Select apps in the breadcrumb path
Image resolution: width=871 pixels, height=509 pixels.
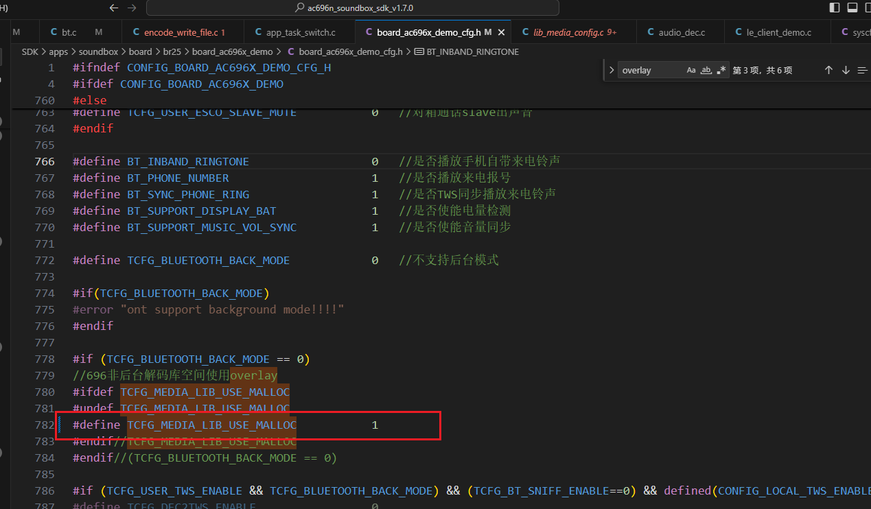coord(58,51)
